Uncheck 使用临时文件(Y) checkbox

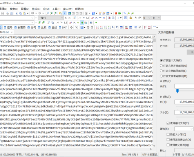pyautogui.click(x=168, y=123)
